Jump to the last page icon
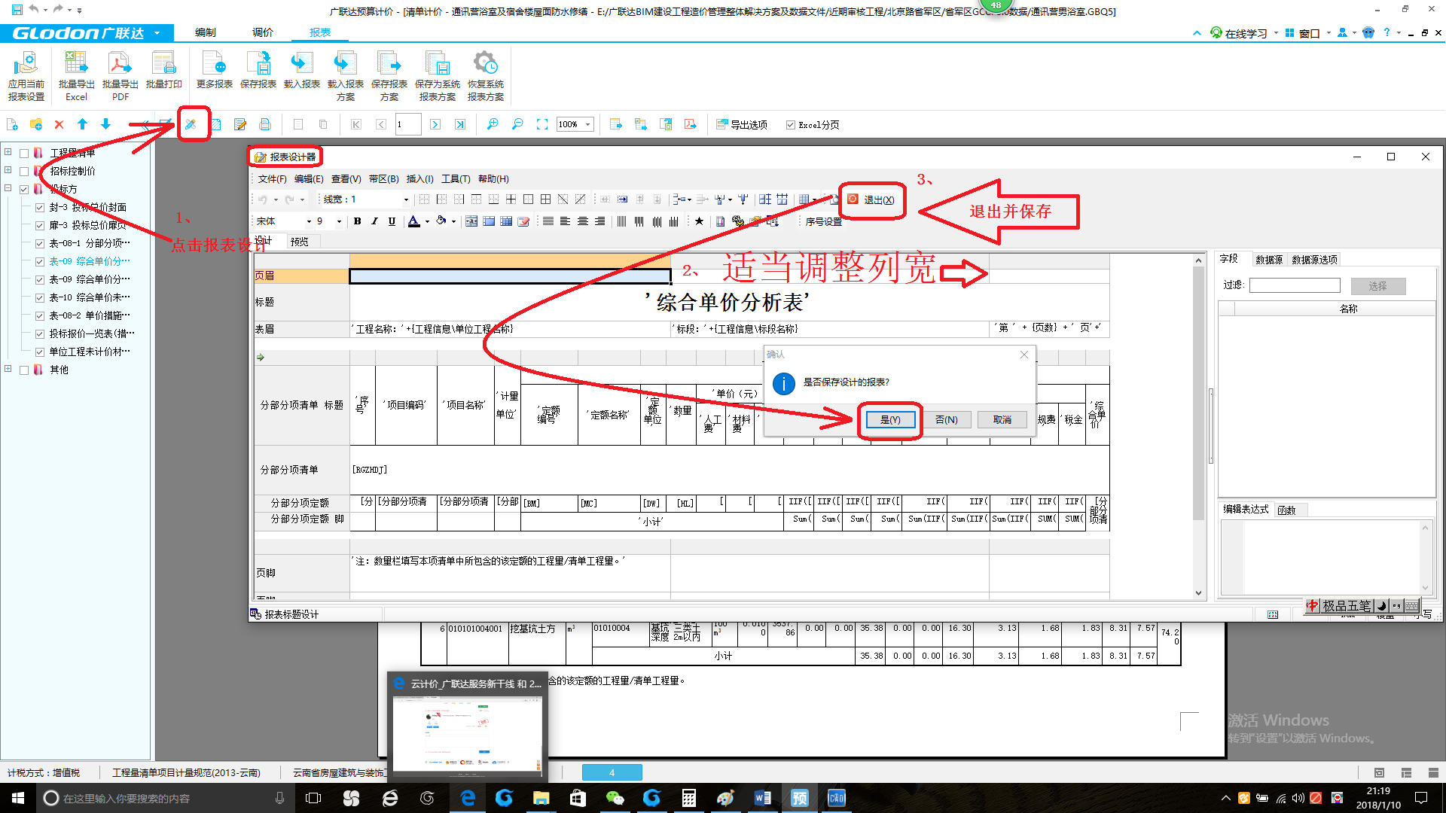 [460, 124]
